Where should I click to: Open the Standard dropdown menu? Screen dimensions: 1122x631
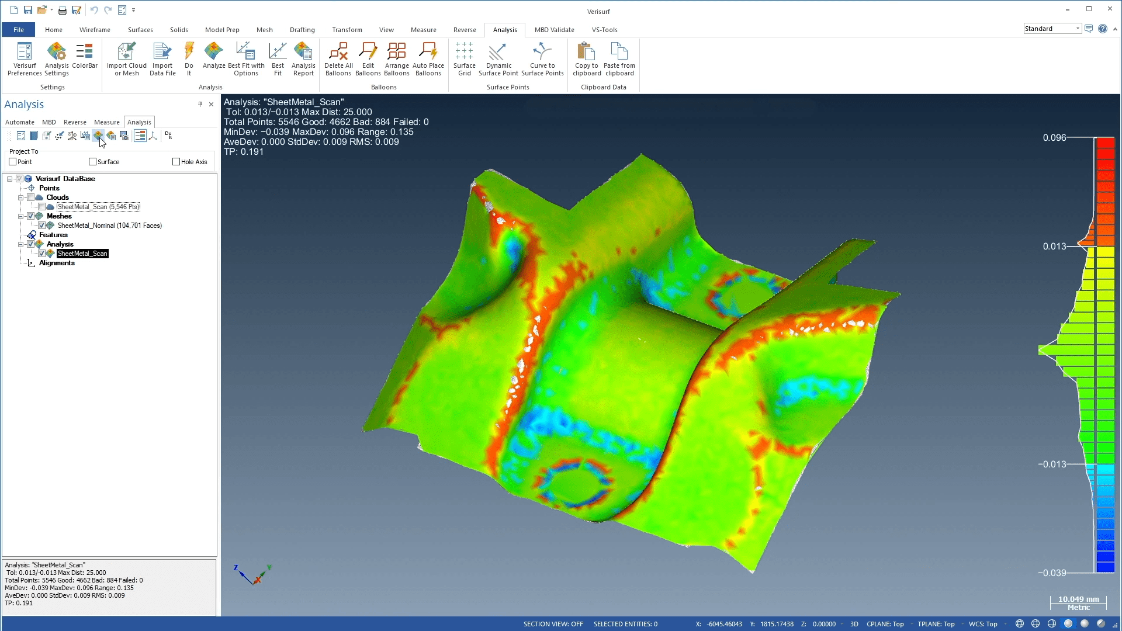1078,29
